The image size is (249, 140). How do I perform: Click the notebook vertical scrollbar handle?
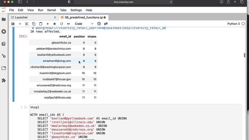tap(244, 55)
